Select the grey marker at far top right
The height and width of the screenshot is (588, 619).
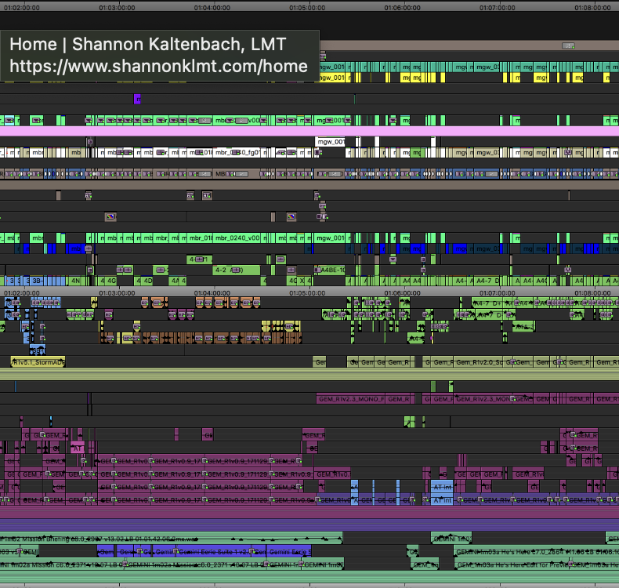coord(568,45)
